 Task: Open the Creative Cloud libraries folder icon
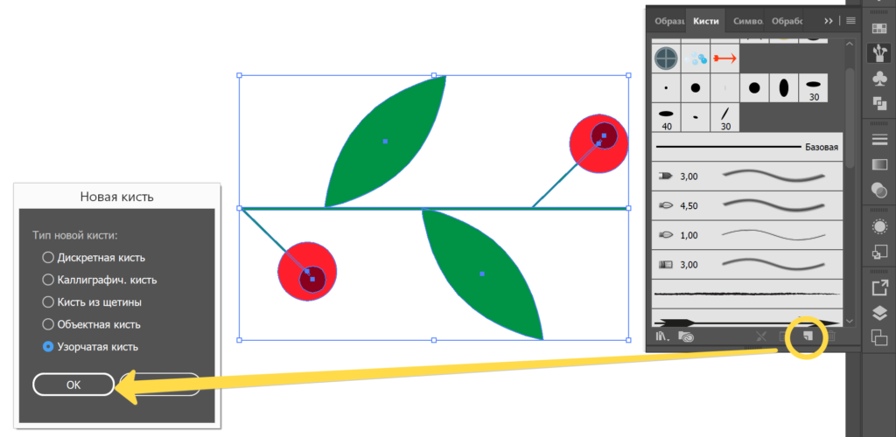point(686,336)
